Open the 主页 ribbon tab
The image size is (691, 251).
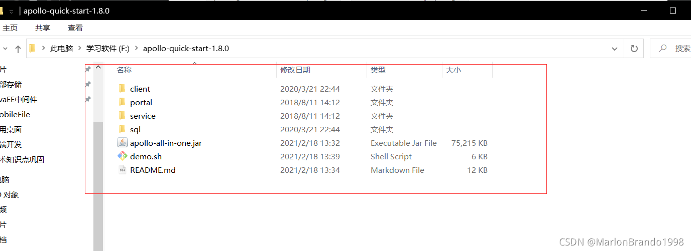point(10,28)
